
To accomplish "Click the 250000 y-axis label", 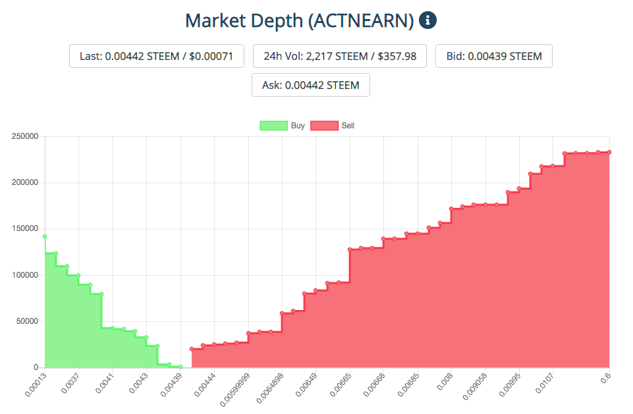I will pos(25,136).
